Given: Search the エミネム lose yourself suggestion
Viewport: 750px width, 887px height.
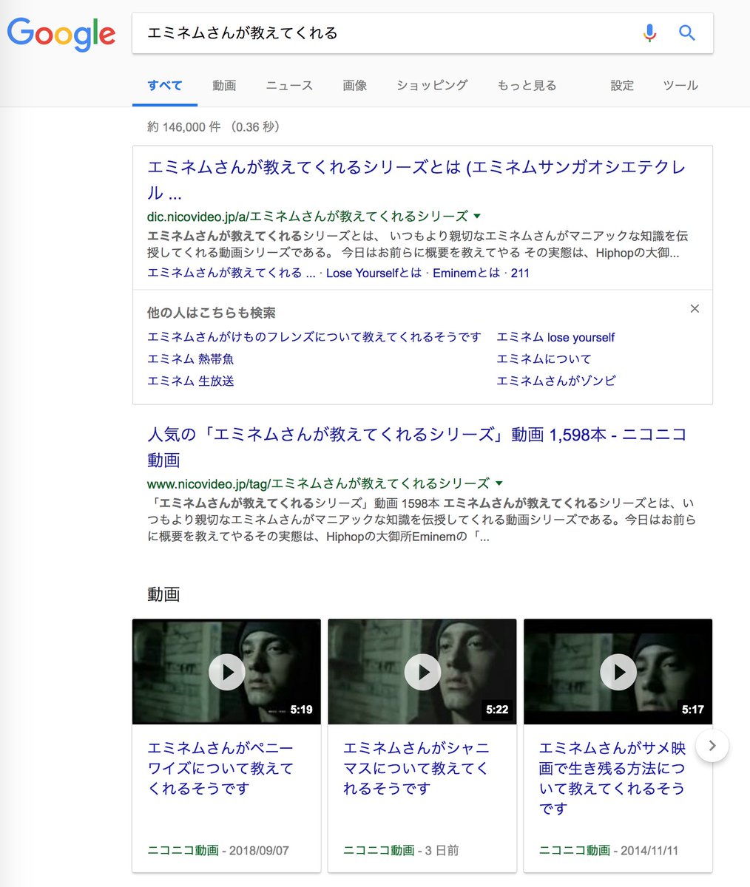Looking at the screenshot, I should pyautogui.click(x=555, y=337).
